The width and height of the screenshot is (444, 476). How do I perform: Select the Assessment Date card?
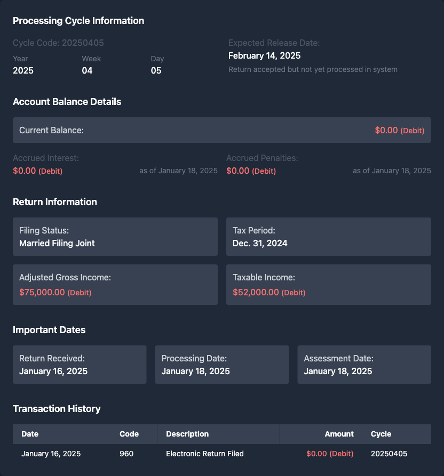point(364,365)
